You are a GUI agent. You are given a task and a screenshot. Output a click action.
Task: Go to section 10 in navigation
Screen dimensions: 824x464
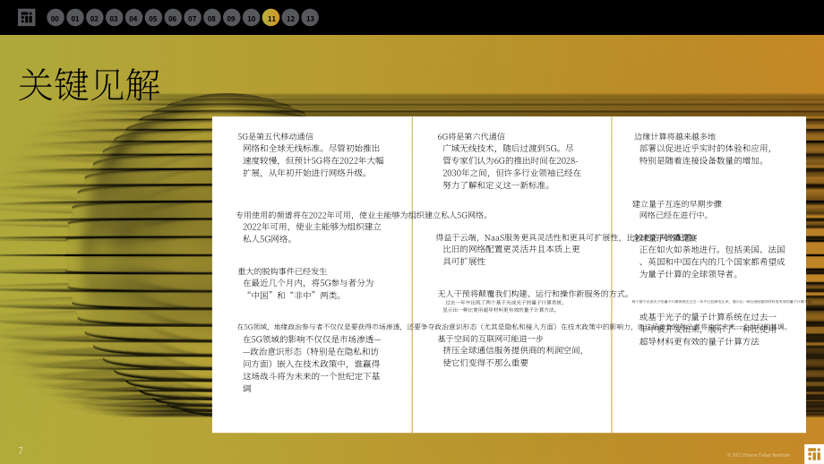point(251,18)
